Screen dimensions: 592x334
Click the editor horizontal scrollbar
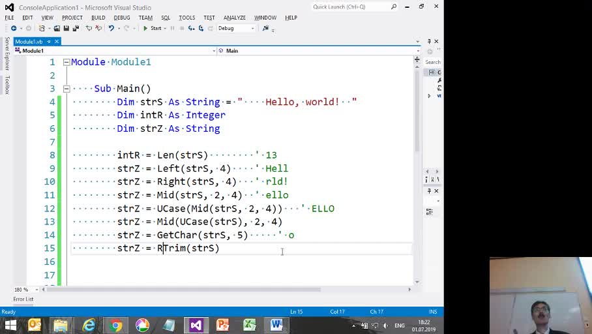click(183, 290)
